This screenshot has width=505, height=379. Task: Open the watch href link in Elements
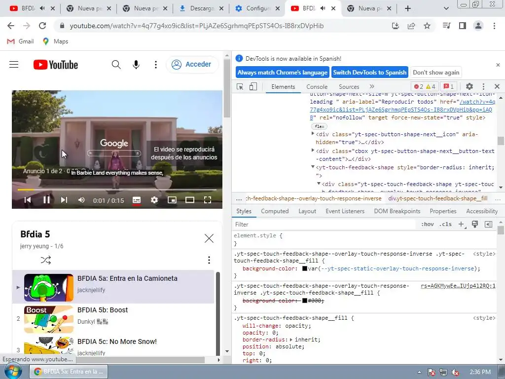tap(402, 110)
